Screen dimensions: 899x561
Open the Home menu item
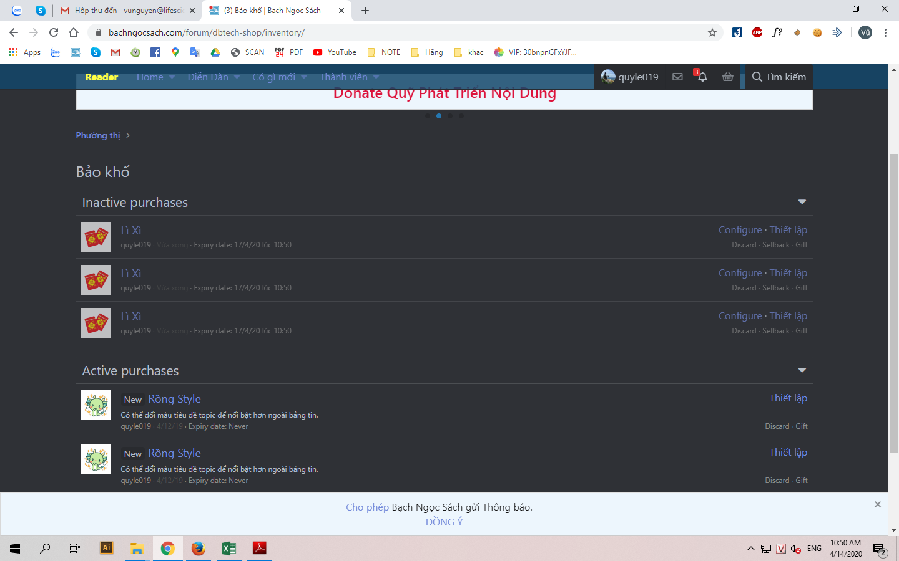(150, 77)
